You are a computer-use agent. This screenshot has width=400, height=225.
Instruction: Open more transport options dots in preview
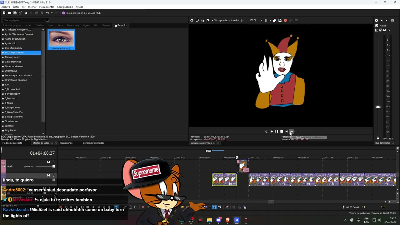(x=296, y=132)
